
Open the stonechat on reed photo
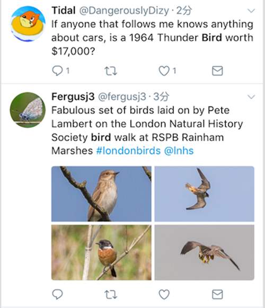[101, 252]
